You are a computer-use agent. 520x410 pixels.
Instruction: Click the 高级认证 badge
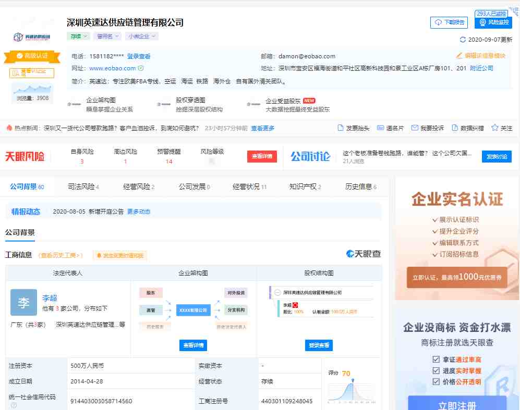[x=32, y=56]
